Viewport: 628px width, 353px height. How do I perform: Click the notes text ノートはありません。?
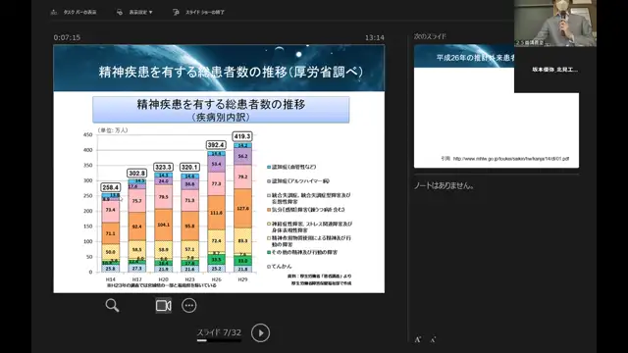pyautogui.click(x=445, y=185)
